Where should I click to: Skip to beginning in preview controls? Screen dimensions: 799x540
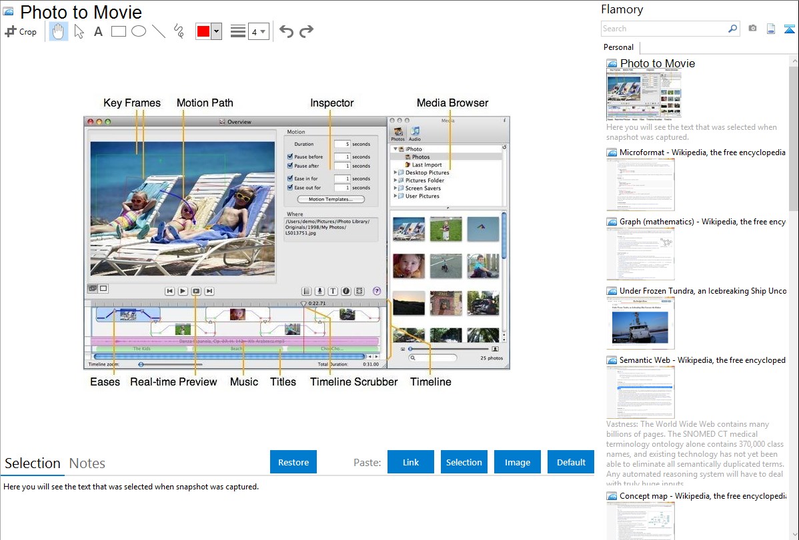[x=169, y=291]
